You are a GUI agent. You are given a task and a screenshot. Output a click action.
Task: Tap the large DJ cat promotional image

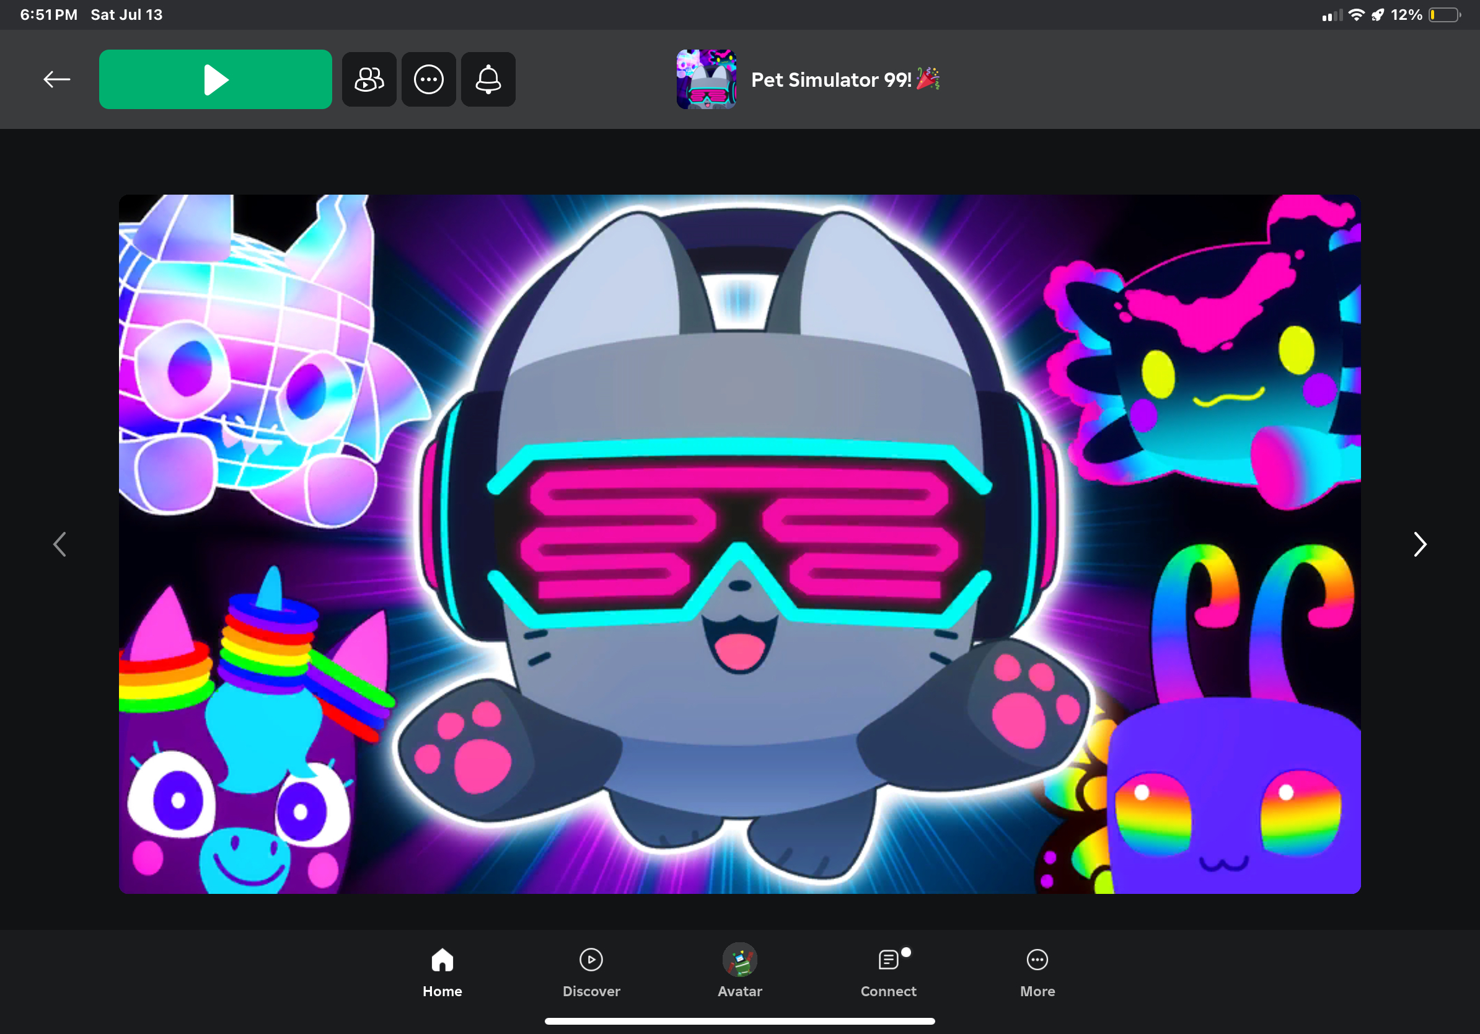(739, 544)
